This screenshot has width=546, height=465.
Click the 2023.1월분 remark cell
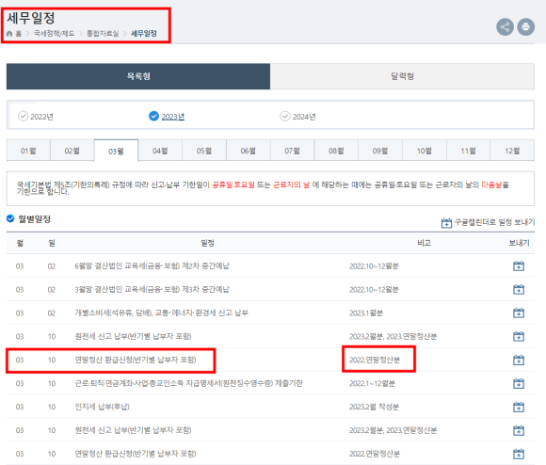click(x=366, y=313)
